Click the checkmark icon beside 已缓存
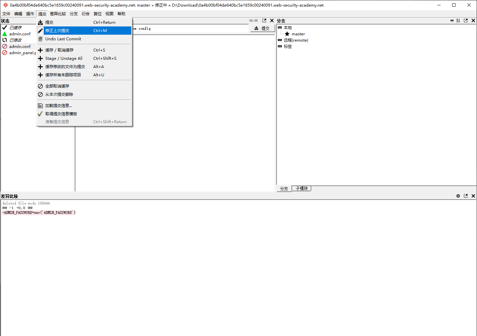Viewport: 477px width, 336px height. [x=5, y=27]
